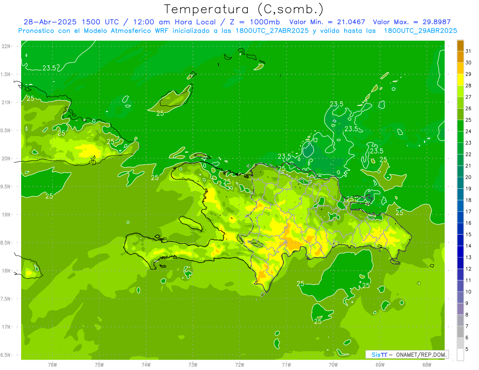479x370 pixels.
Task: Click longitude label '74W'
Action: [x=146, y=365]
